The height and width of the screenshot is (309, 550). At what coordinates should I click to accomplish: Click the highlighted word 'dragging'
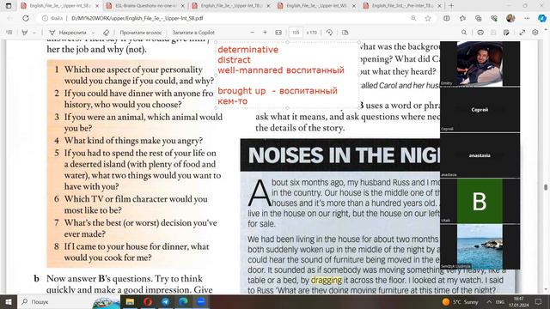tap(327, 281)
